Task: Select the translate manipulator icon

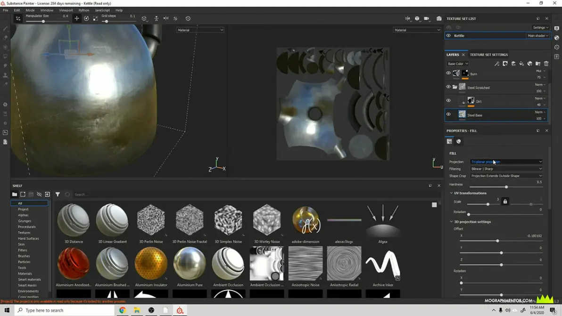Action: coord(77,18)
